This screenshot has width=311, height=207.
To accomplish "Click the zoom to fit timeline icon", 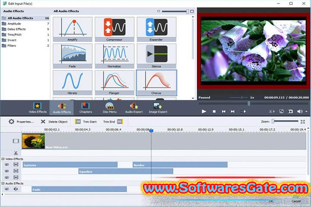I will click(x=303, y=122).
